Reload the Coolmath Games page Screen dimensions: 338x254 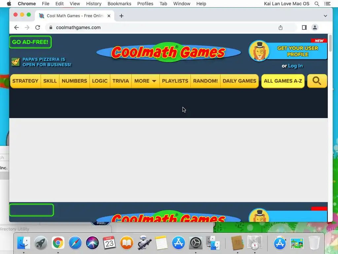coord(38,27)
